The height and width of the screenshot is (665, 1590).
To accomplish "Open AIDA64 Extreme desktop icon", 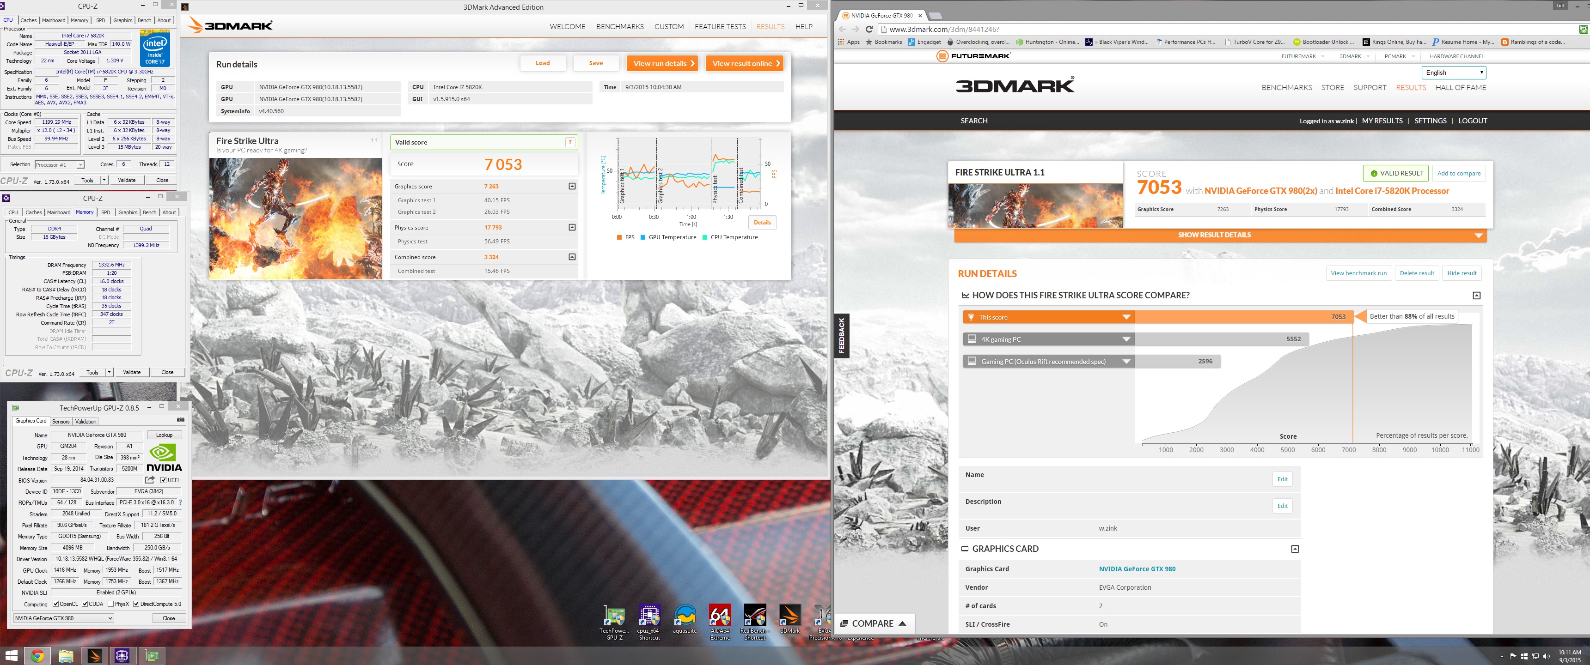I will 720,622.
